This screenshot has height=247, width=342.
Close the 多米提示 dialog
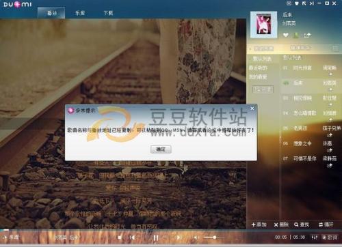(x=252, y=108)
